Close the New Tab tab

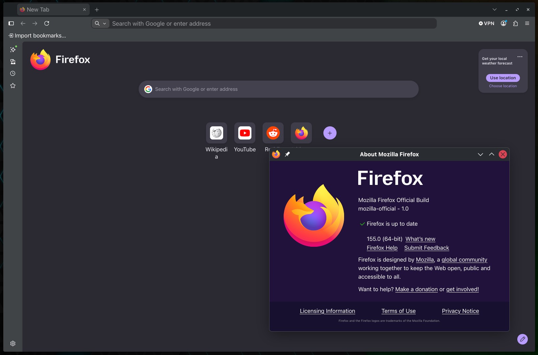(x=84, y=10)
